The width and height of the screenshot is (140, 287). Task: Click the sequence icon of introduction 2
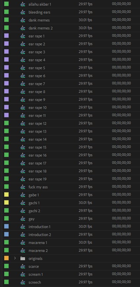pos(23,235)
